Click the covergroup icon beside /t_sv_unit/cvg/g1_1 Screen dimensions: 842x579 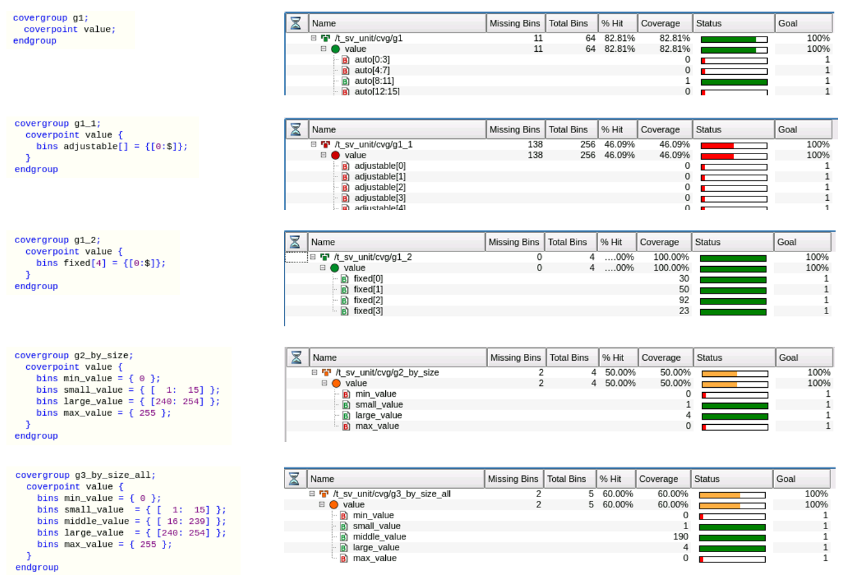point(326,145)
